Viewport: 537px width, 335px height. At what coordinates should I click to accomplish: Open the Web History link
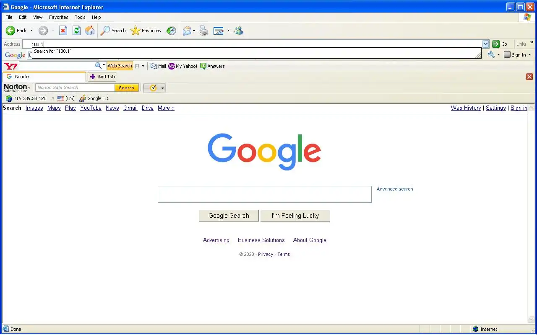tap(466, 108)
